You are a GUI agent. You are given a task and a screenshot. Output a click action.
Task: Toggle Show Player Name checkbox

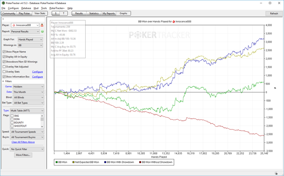[x=4, y=52]
